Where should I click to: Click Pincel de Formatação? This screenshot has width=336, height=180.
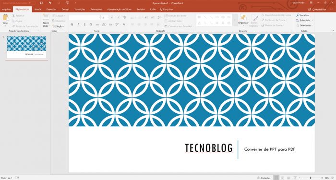pos(25,26)
